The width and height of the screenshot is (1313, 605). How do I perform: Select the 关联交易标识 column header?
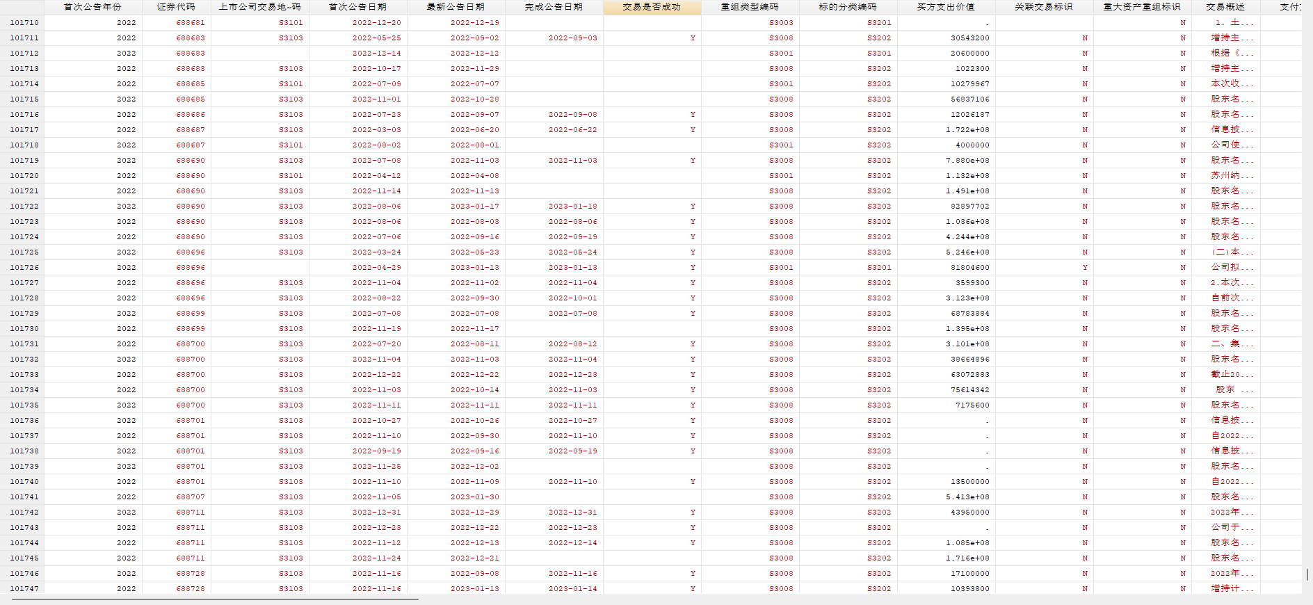1044,7
